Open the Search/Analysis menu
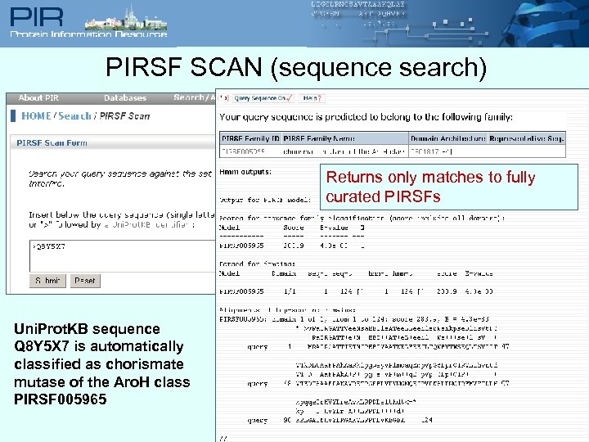Viewport: 589px width, 442px height. (x=194, y=97)
